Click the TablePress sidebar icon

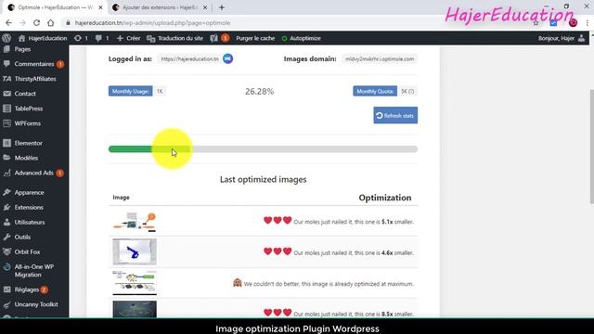tap(6, 109)
